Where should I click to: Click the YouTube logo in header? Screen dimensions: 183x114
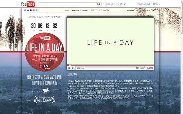coord(28,4)
